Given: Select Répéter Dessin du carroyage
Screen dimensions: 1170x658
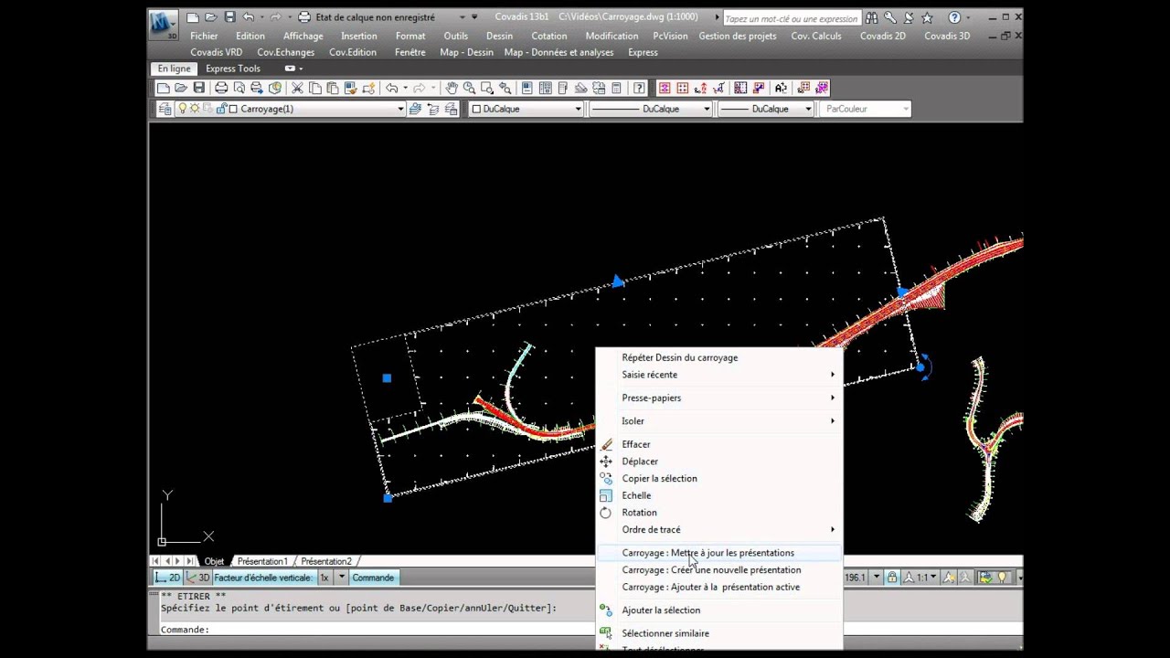Looking at the screenshot, I should point(718,357).
